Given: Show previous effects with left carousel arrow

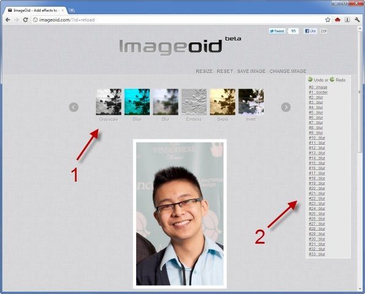Looking at the screenshot, I should coord(74,107).
